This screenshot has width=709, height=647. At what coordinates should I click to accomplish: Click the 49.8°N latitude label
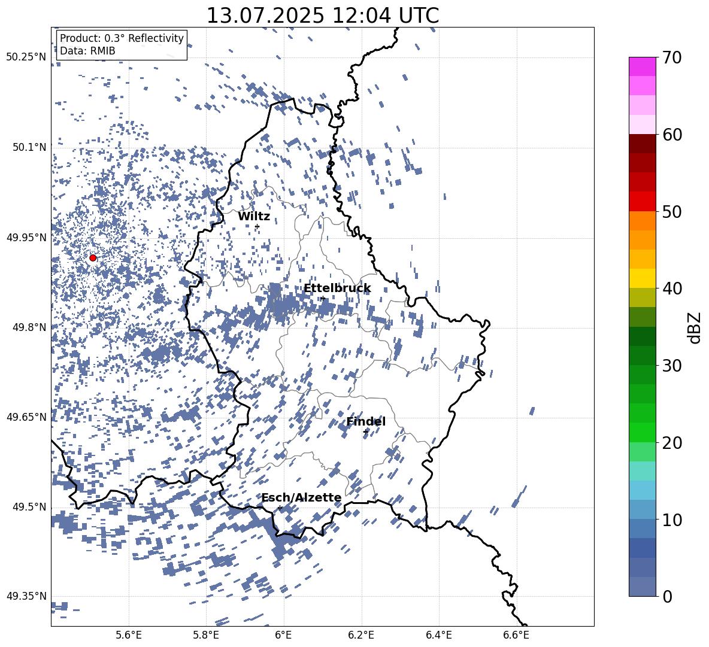coord(29,327)
